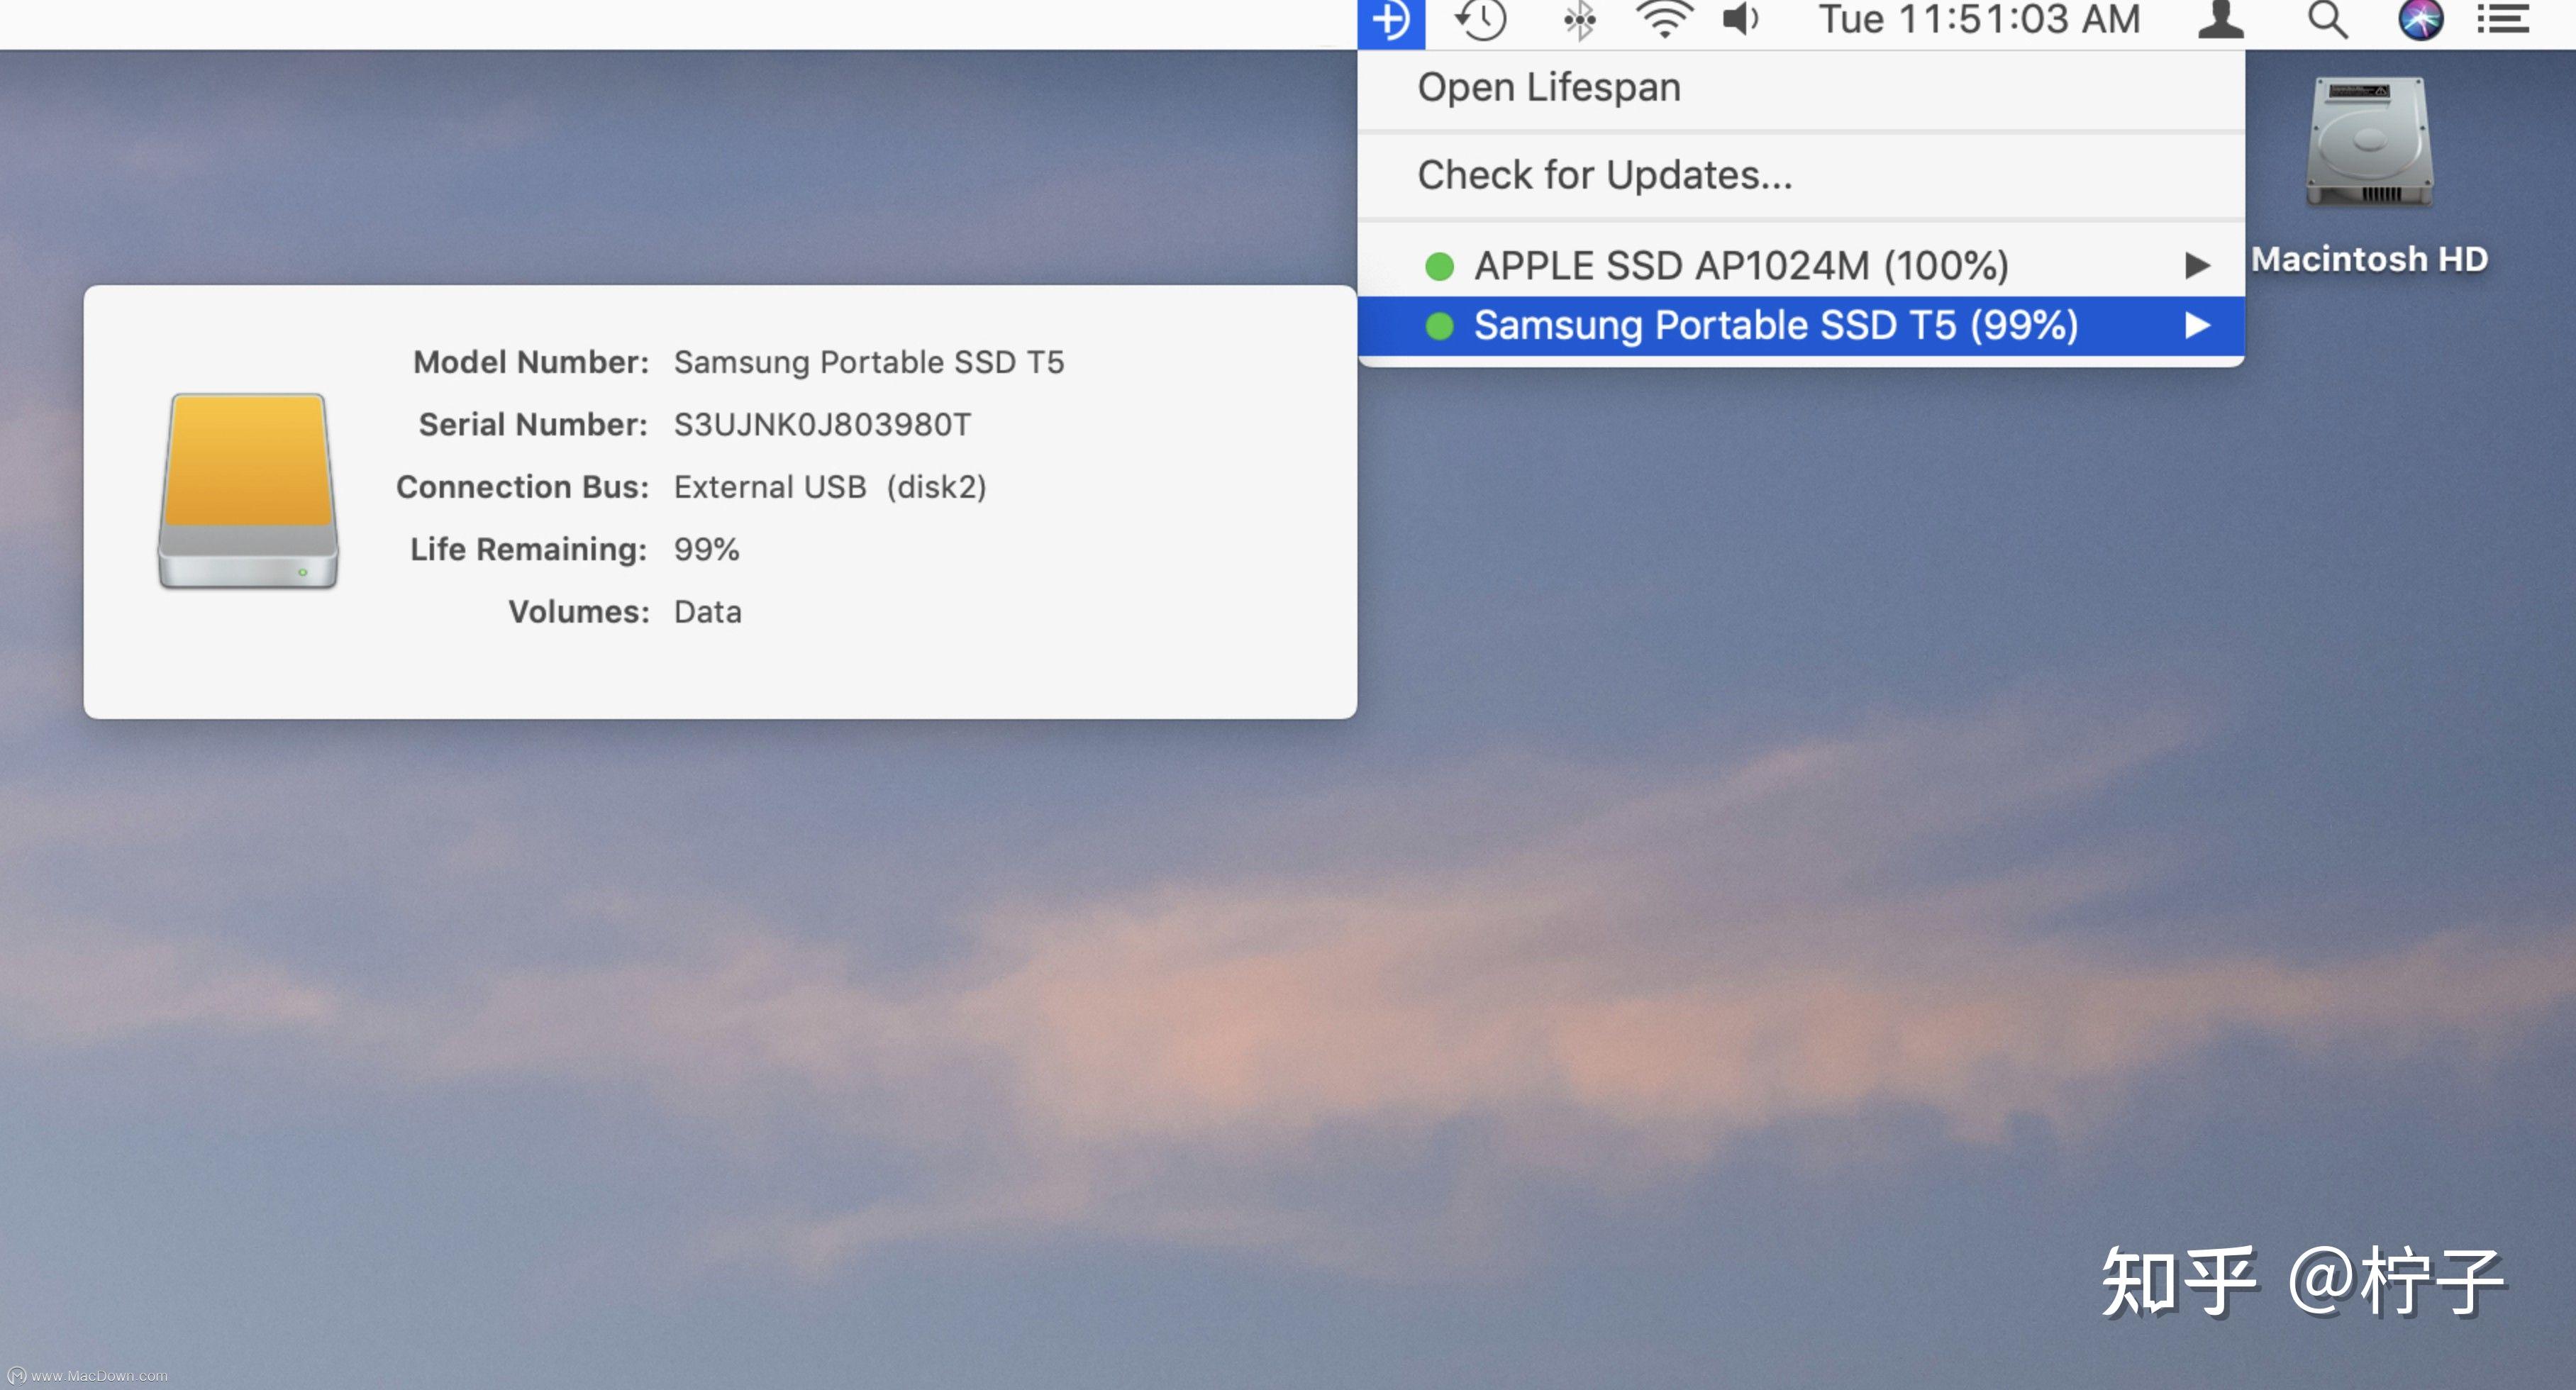The height and width of the screenshot is (1390, 2576).
Task: Open Notification Center
Action: [2502, 19]
